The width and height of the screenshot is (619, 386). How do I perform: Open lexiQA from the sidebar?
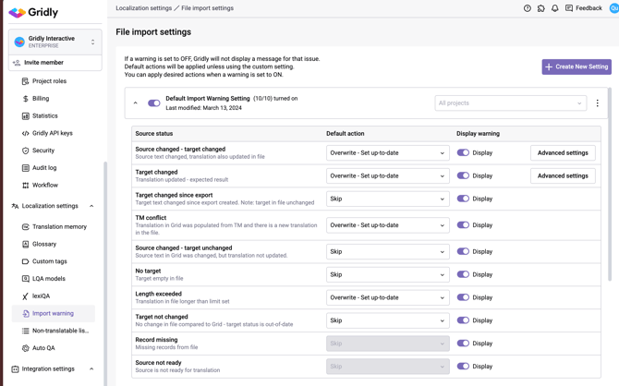[x=41, y=296]
